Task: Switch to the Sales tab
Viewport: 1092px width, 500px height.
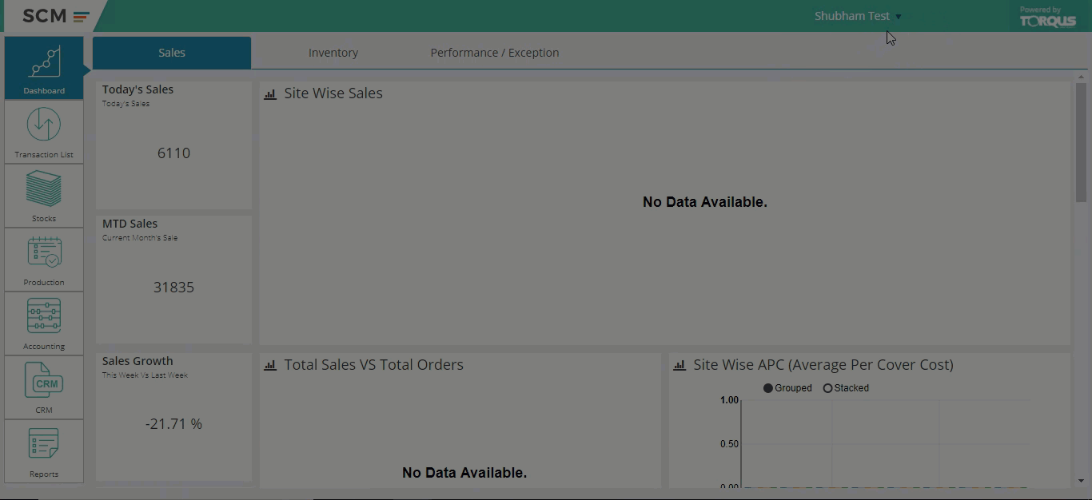Action: pos(172,53)
